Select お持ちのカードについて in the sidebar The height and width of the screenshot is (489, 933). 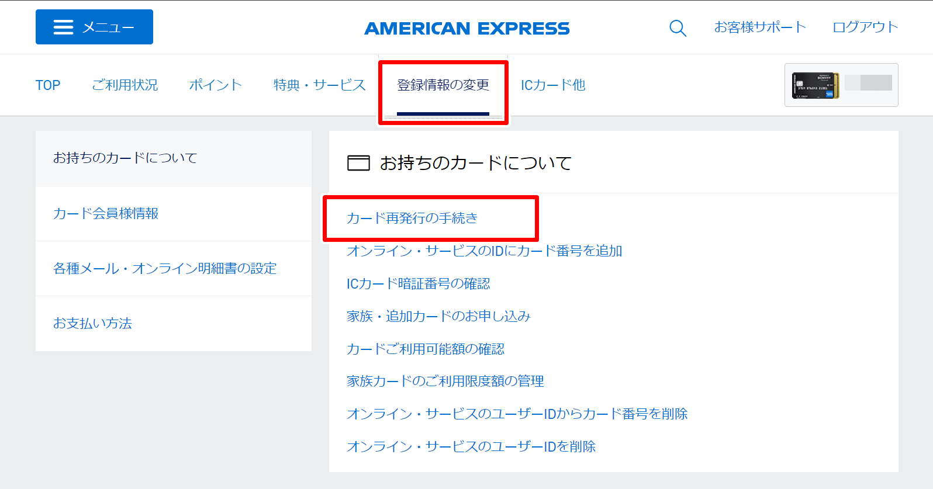point(173,158)
